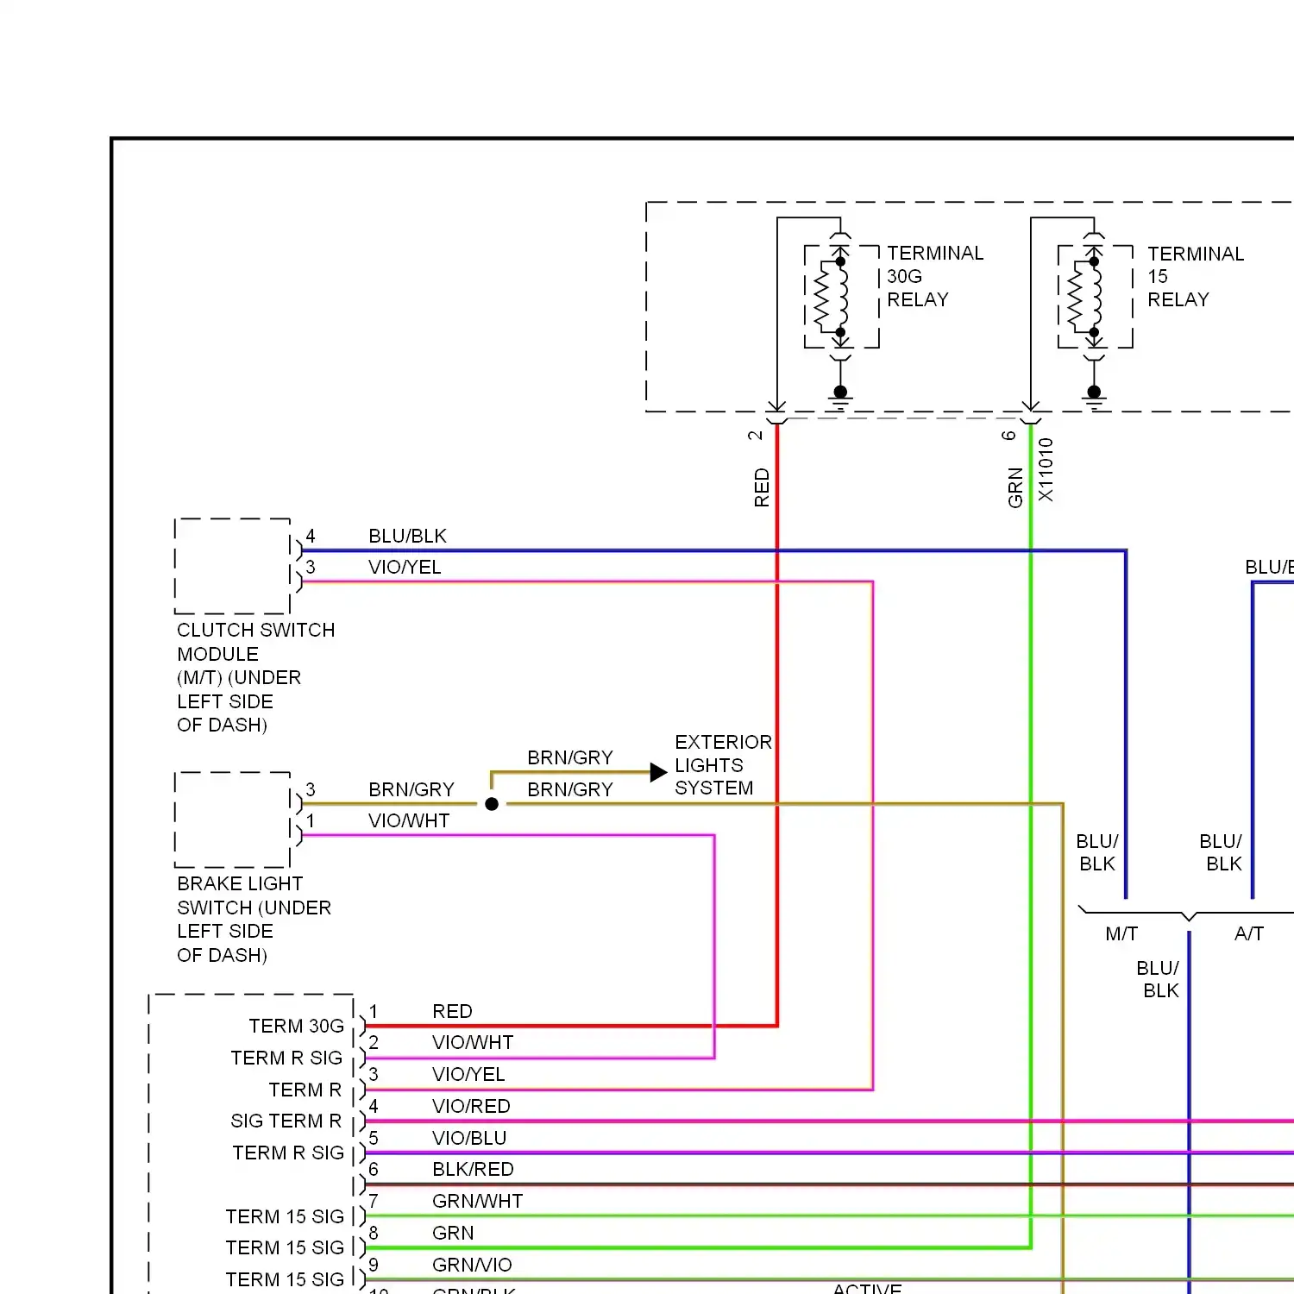The image size is (1294, 1294).
Task: Click the "BLU/BLK" label directly above A/T
Action: (1221, 852)
